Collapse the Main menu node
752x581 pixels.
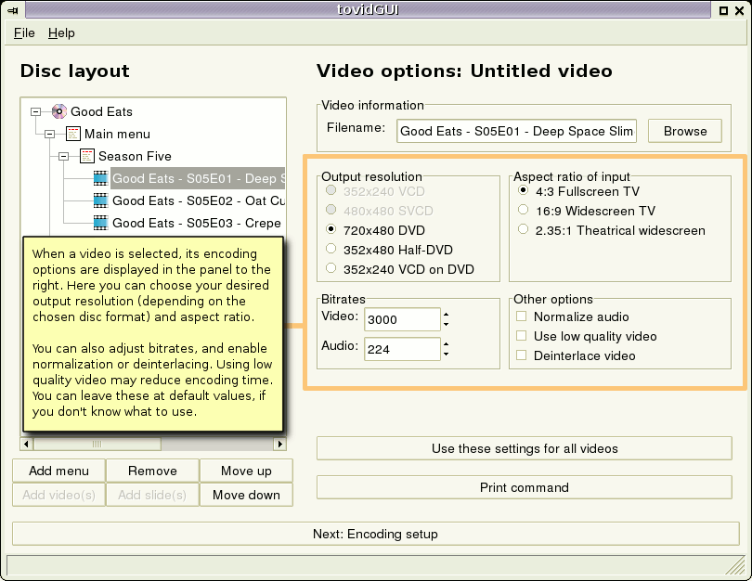point(50,133)
